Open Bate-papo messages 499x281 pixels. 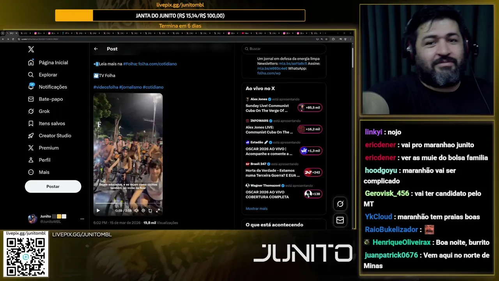45,99
